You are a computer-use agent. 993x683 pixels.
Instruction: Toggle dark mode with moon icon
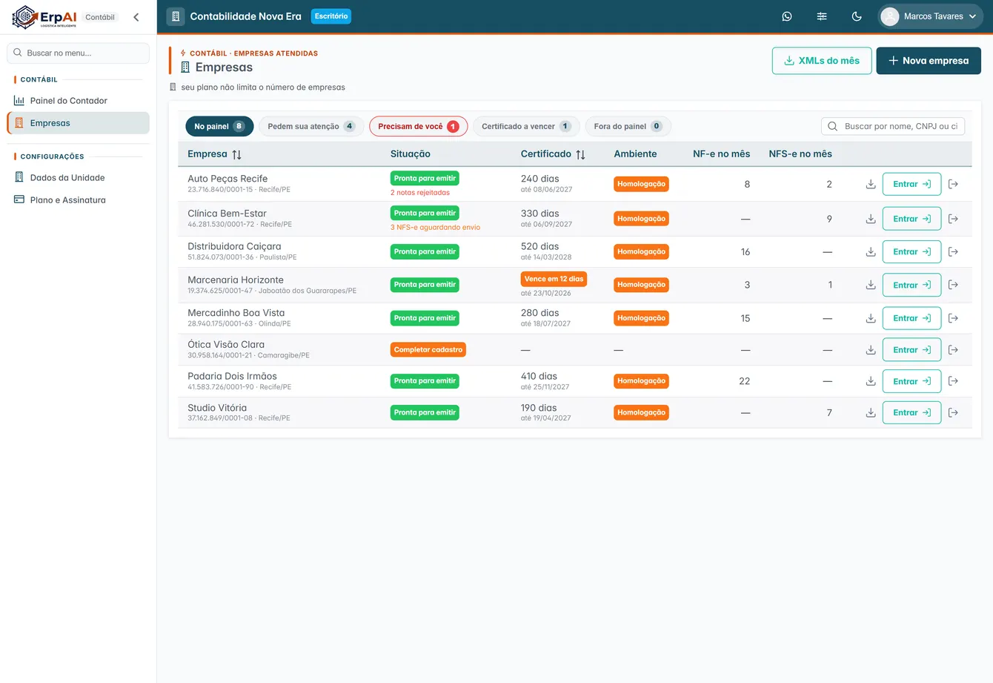(857, 16)
